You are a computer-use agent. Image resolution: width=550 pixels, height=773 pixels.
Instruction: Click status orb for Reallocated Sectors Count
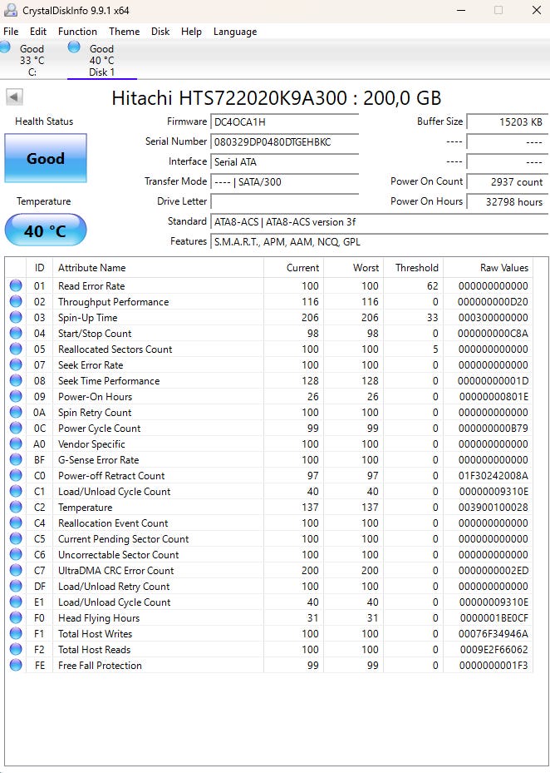click(16, 349)
